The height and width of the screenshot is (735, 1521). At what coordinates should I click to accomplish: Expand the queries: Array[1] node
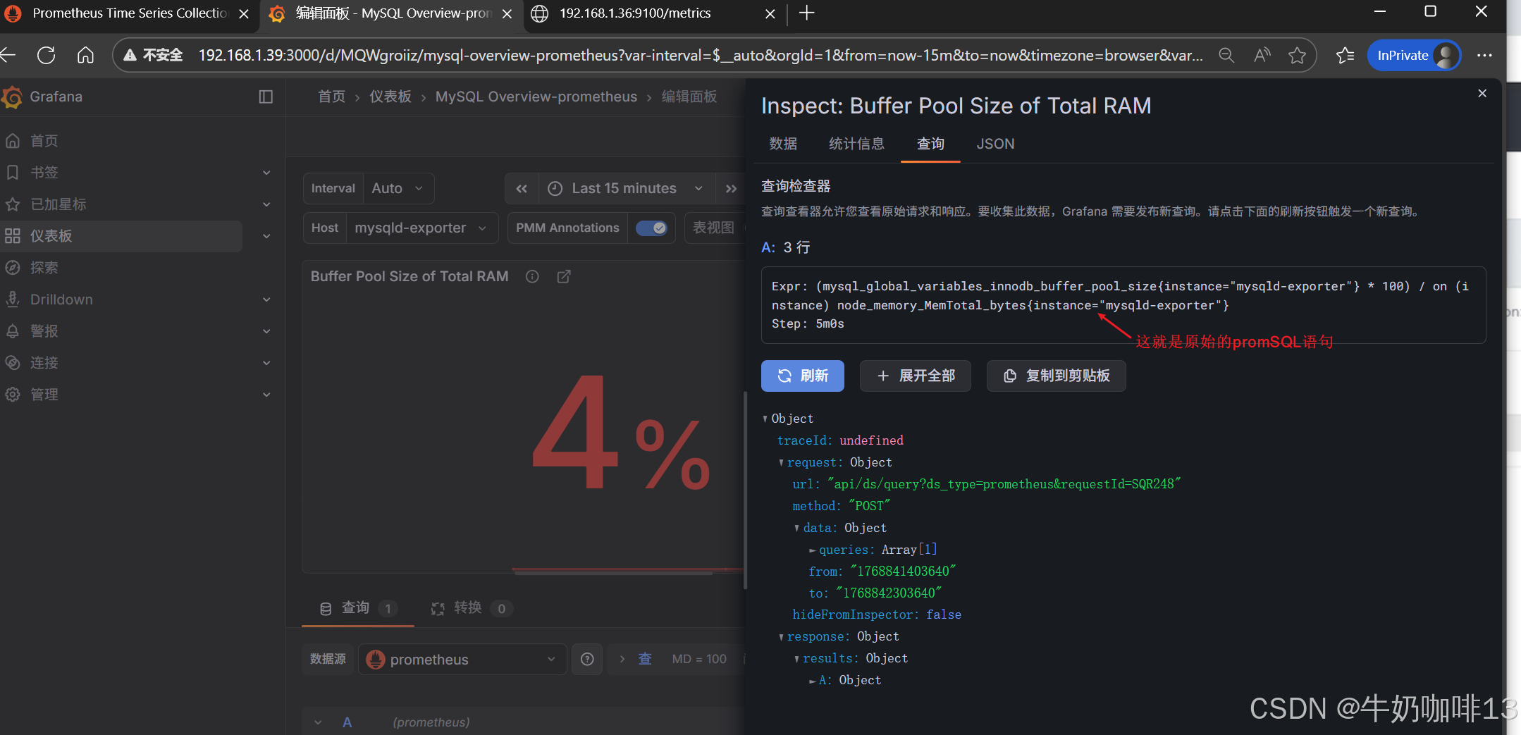click(812, 550)
